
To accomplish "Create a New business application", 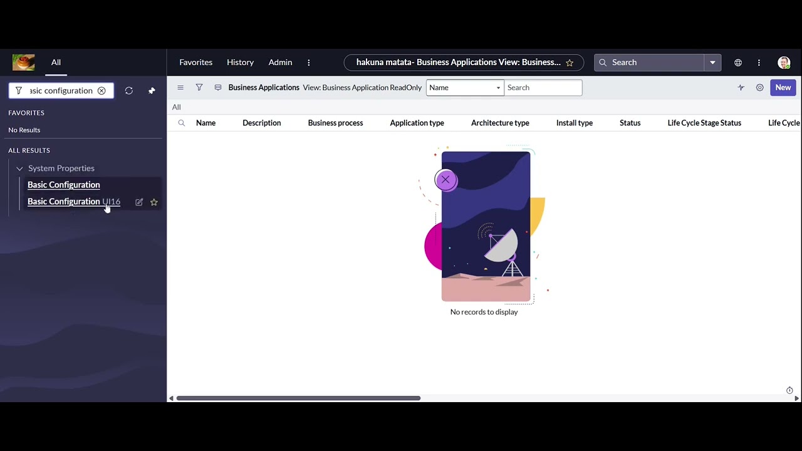I will pos(783,88).
